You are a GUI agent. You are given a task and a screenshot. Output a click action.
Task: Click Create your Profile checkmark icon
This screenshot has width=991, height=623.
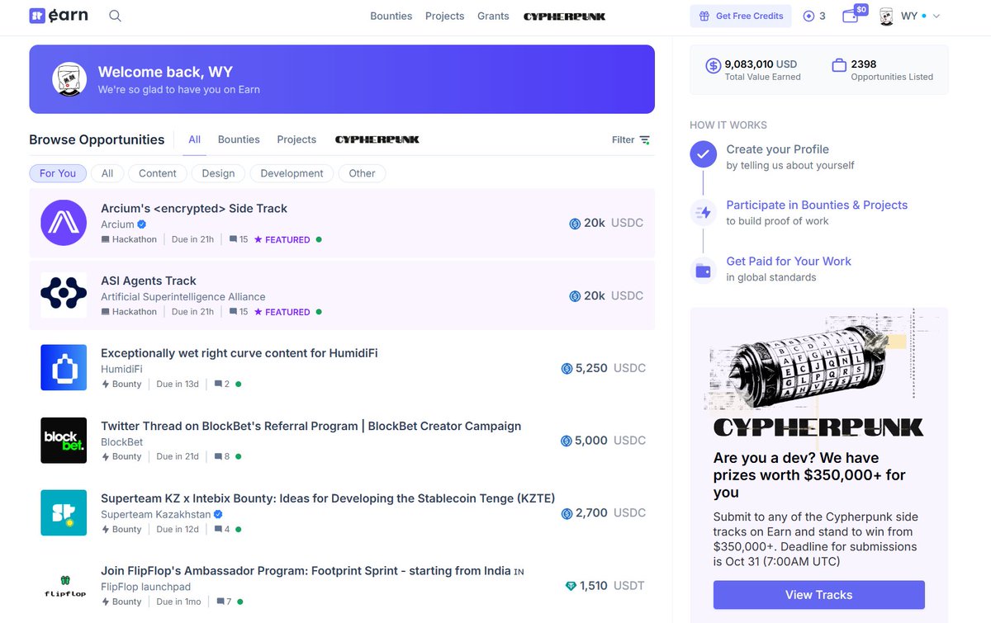[704, 153]
